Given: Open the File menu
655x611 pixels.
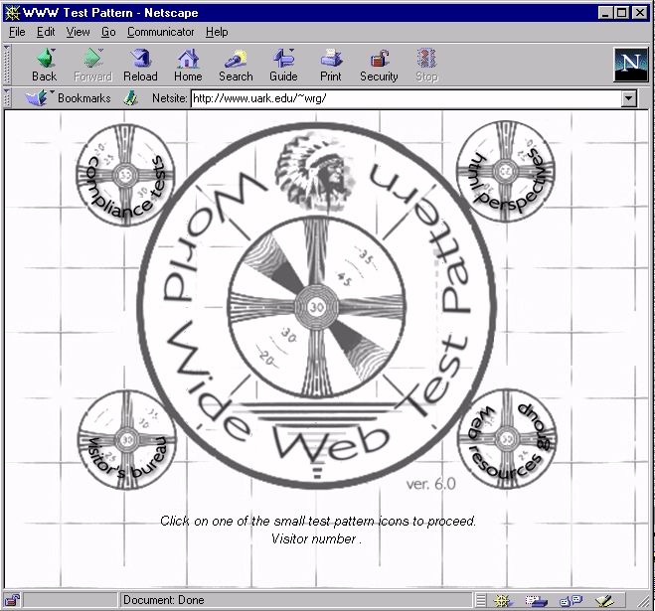Looking at the screenshot, I should (x=17, y=32).
